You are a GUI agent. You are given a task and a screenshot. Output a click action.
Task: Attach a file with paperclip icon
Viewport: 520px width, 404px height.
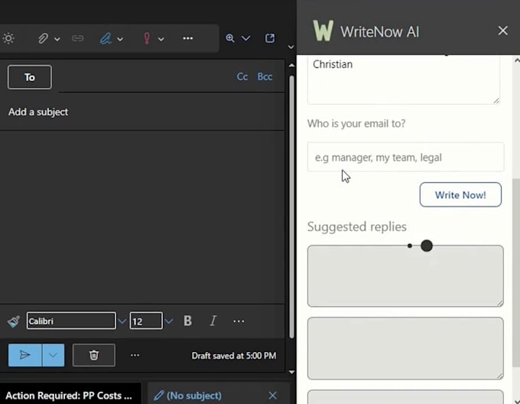pos(43,38)
